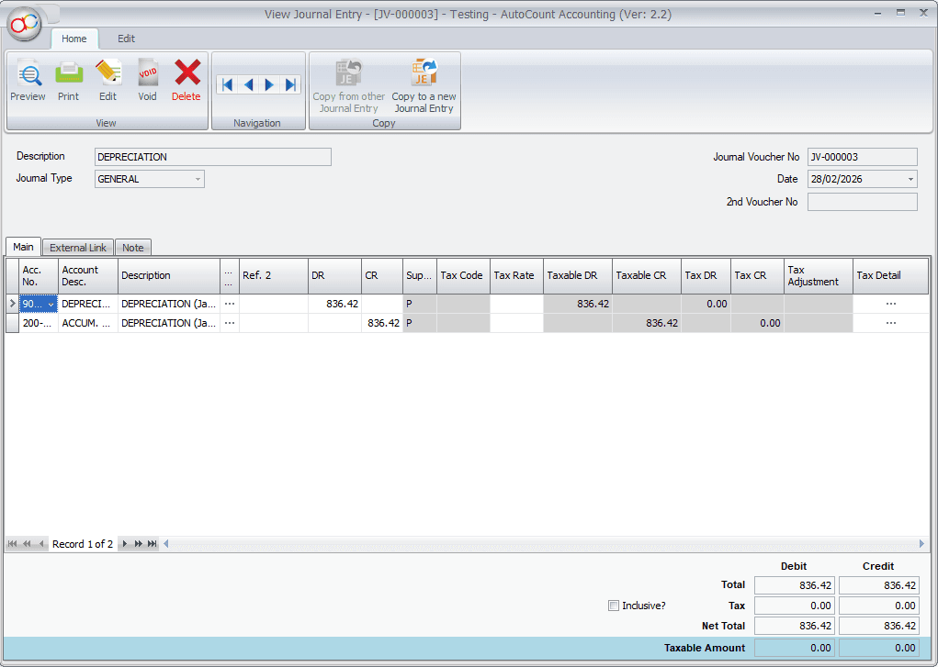Expand the Journal Type dropdown

click(198, 180)
